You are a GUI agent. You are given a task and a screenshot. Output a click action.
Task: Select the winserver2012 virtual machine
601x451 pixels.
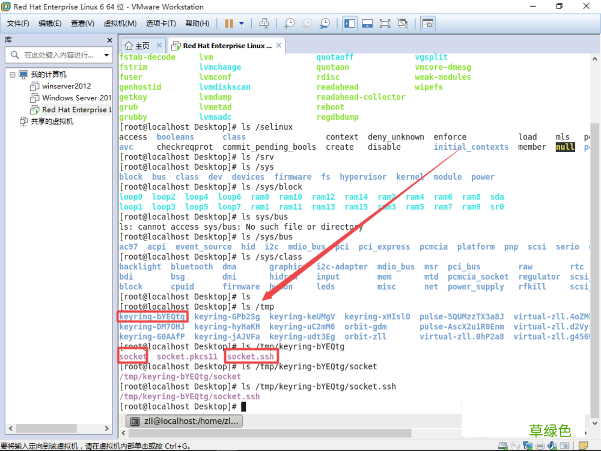coord(67,86)
